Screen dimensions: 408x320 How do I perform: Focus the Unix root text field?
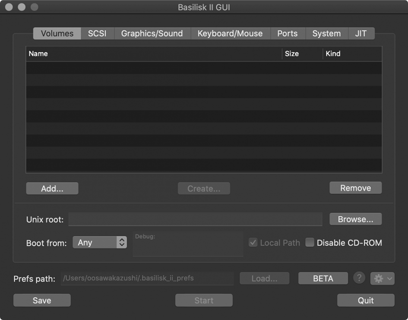coord(195,219)
